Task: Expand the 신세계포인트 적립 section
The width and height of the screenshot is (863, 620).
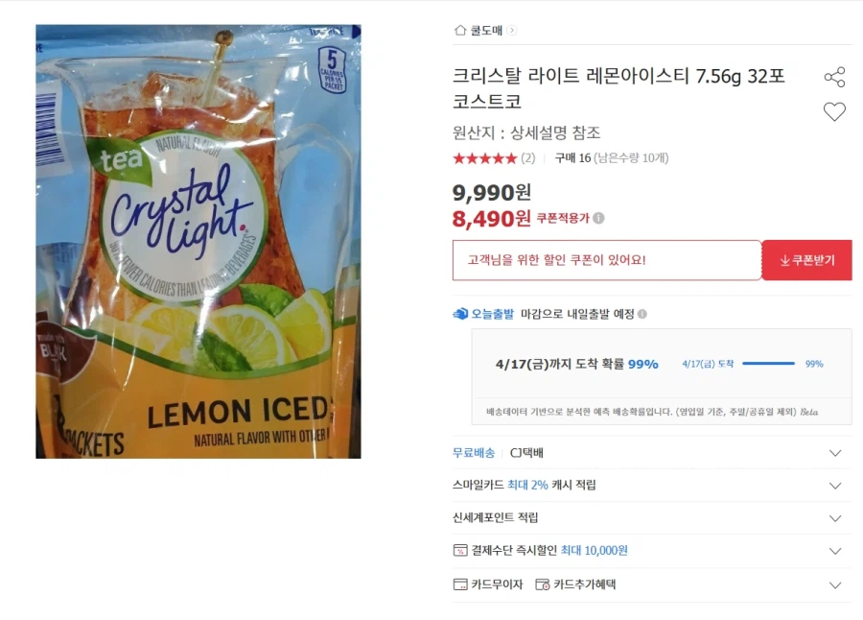Action: [833, 518]
